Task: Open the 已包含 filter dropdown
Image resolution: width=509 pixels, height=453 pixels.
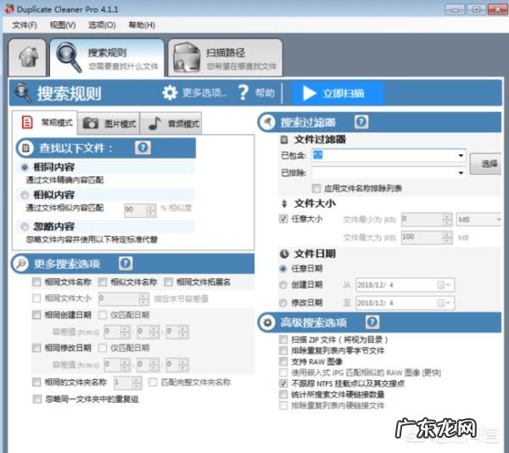Action: [x=461, y=155]
